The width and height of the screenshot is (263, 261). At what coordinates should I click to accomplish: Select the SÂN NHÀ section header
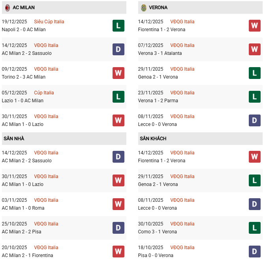coord(14,139)
